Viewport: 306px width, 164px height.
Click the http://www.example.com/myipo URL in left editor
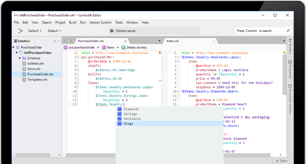pos(122,53)
